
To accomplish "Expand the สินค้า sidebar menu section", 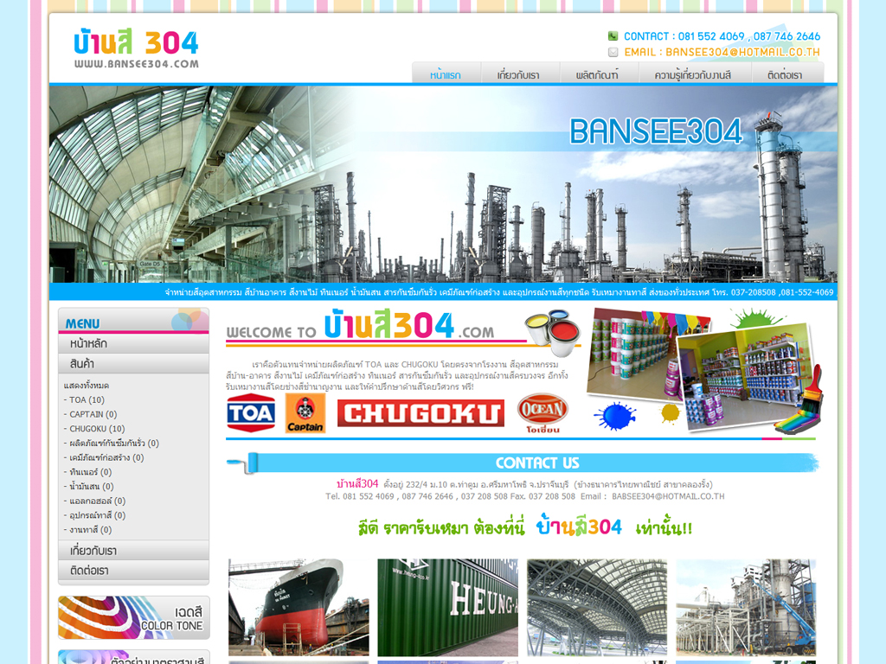I will coord(83,364).
